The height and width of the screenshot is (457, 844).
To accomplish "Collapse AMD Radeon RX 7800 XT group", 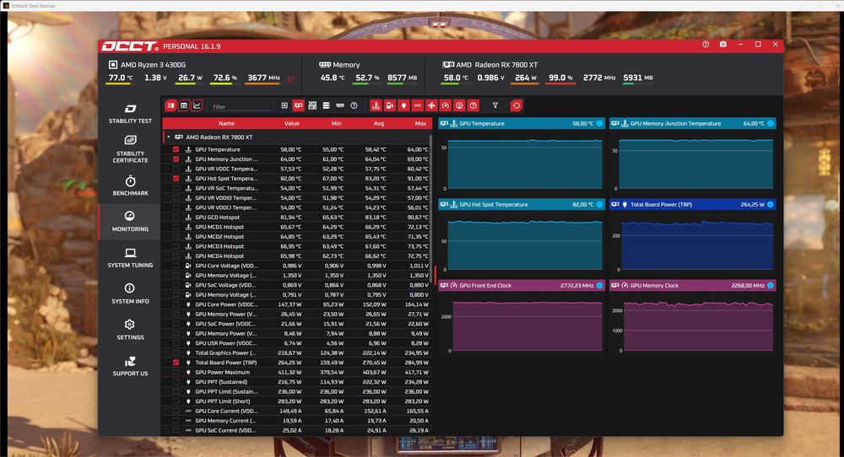I will tap(169, 137).
